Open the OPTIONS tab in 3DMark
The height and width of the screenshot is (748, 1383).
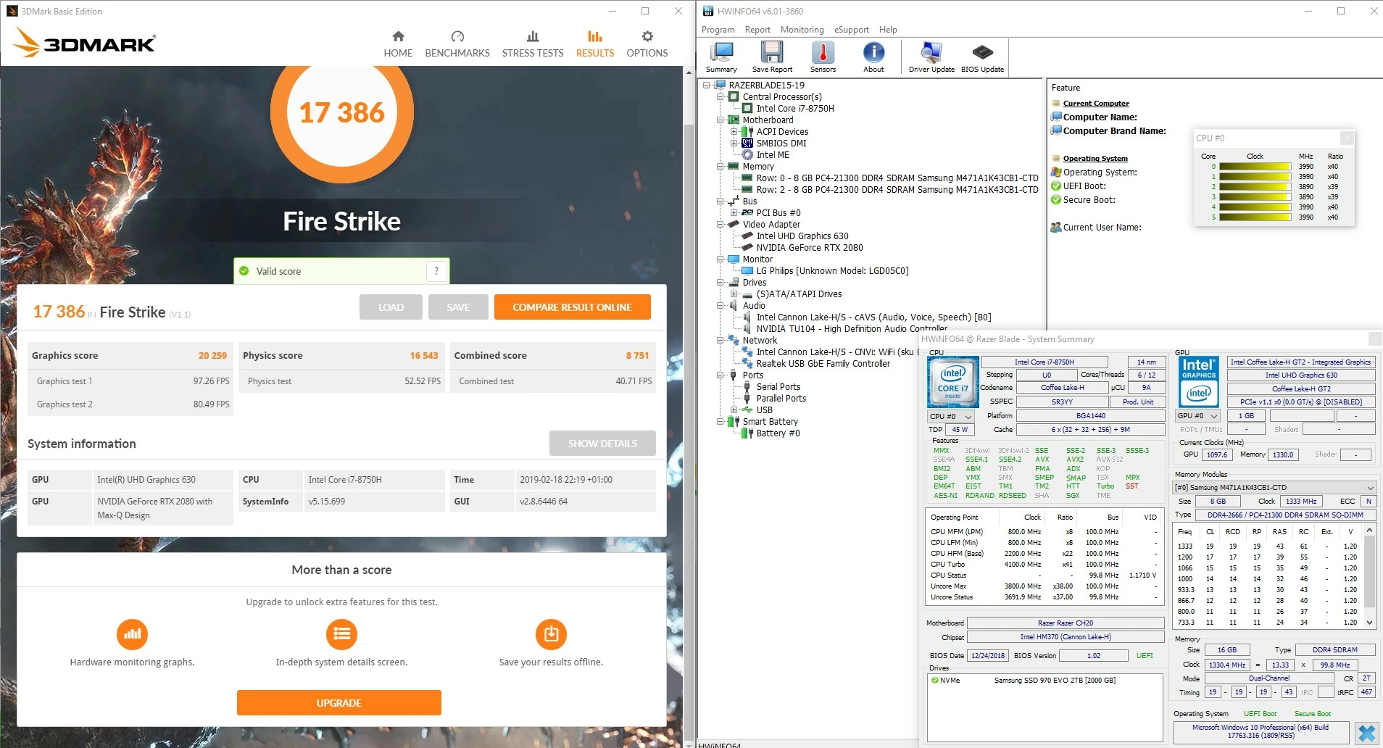(647, 44)
